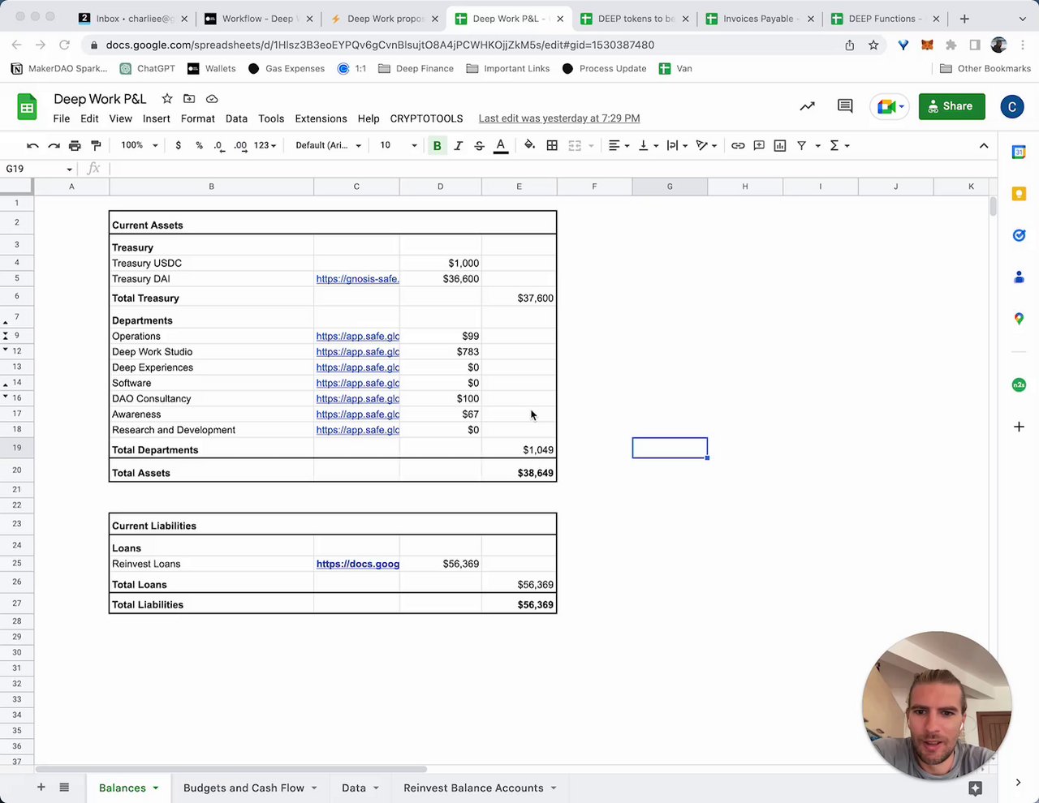Toggle bold formatting
This screenshot has height=803, width=1039.
[x=437, y=145]
